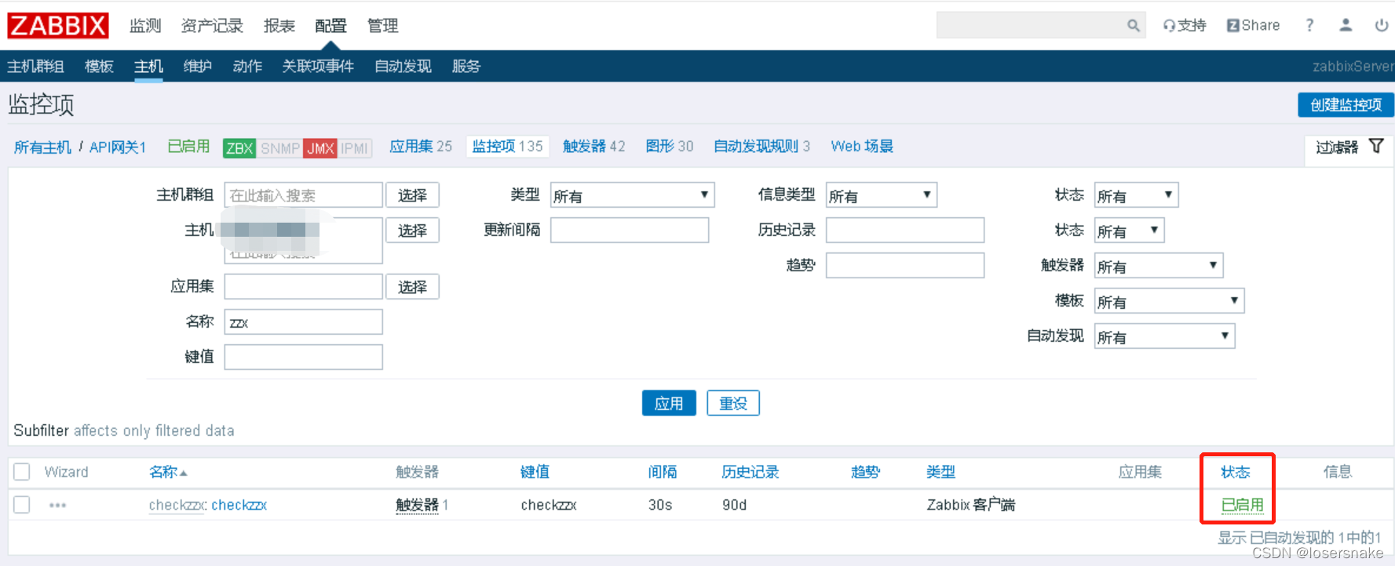The image size is (1395, 566).
Task: Click 选择 next to 主机群组
Action: [412, 195]
